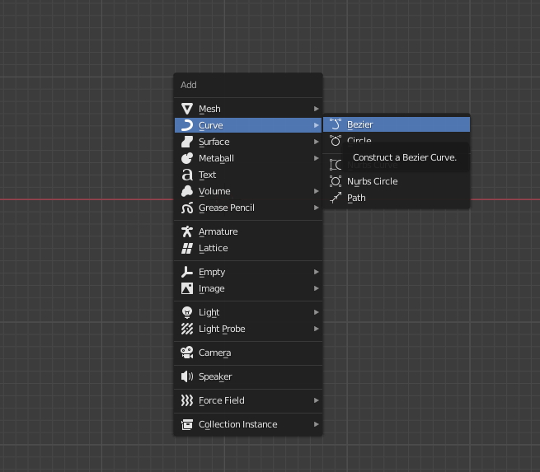Click the Curve icon in Add menu

(x=187, y=125)
